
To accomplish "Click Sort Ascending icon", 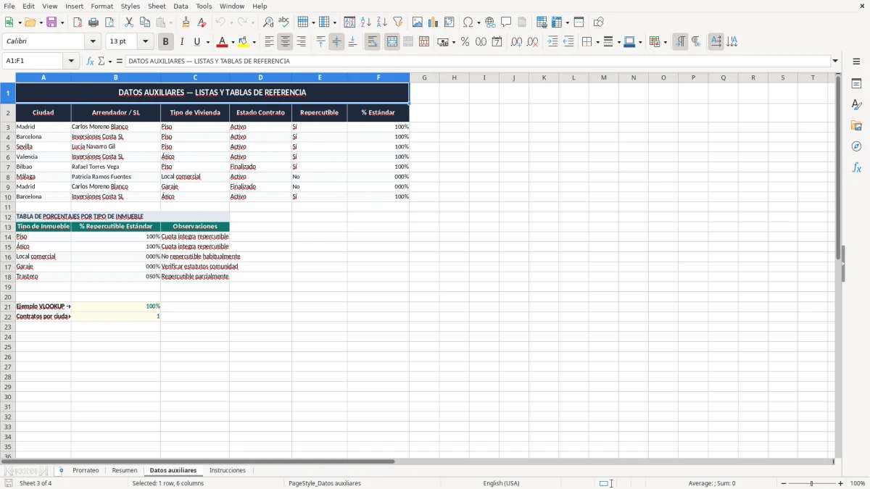I will [x=366, y=22].
